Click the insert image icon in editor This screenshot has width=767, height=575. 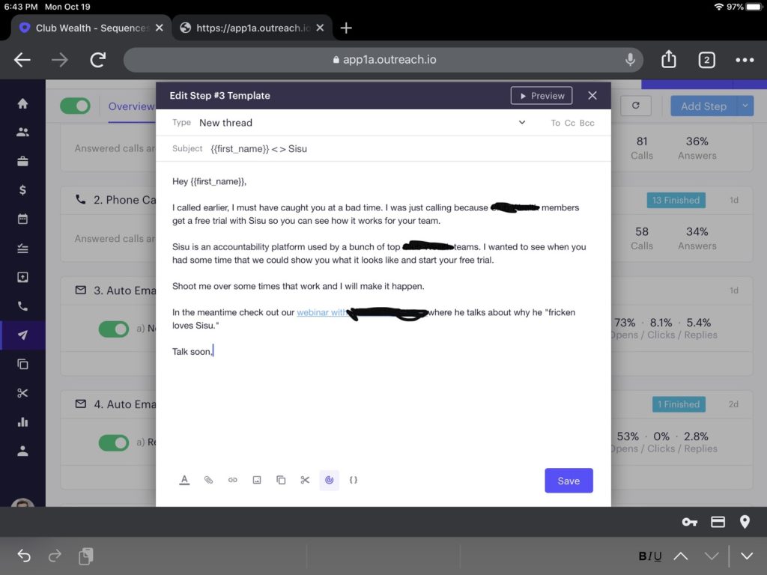pyautogui.click(x=257, y=480)
